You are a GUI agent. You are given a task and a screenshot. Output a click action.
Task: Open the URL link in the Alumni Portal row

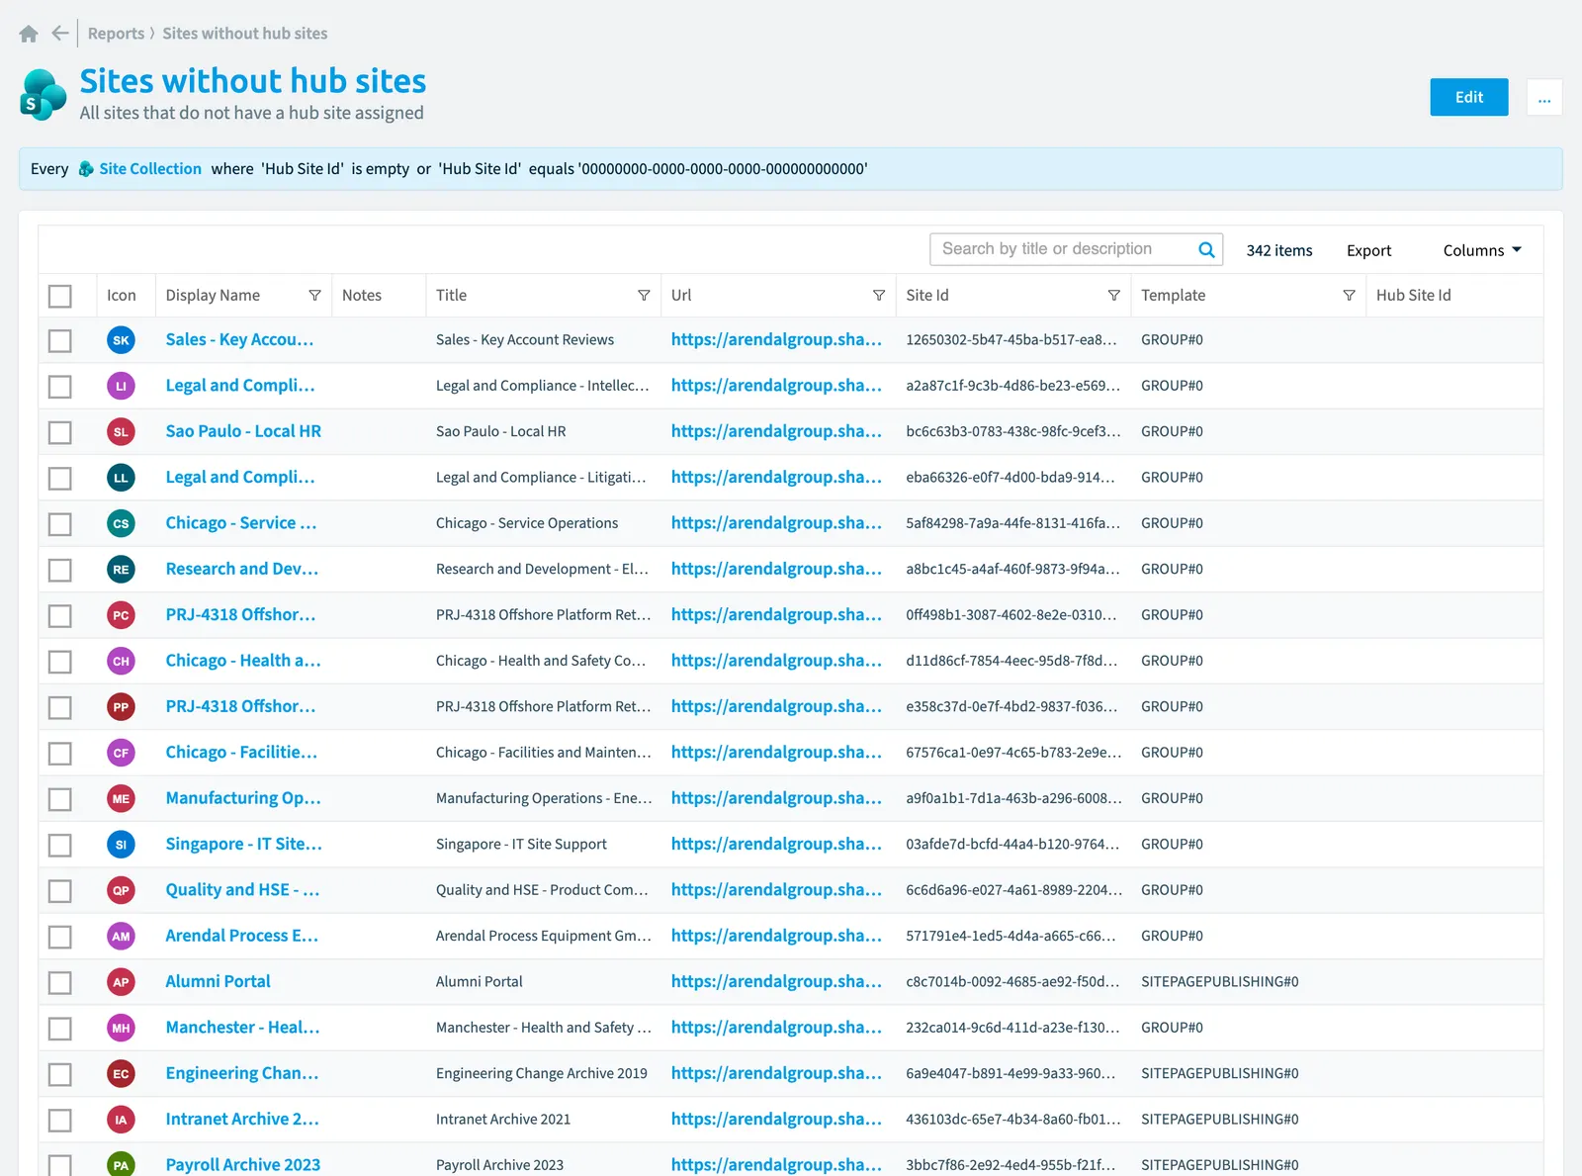click(776, 982)
